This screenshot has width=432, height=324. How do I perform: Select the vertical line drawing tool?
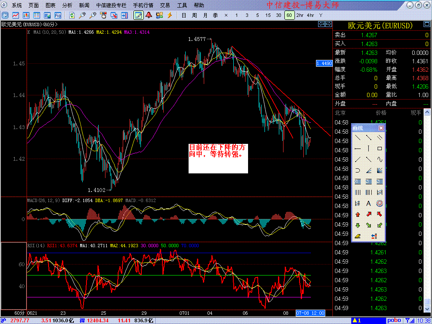369,148
